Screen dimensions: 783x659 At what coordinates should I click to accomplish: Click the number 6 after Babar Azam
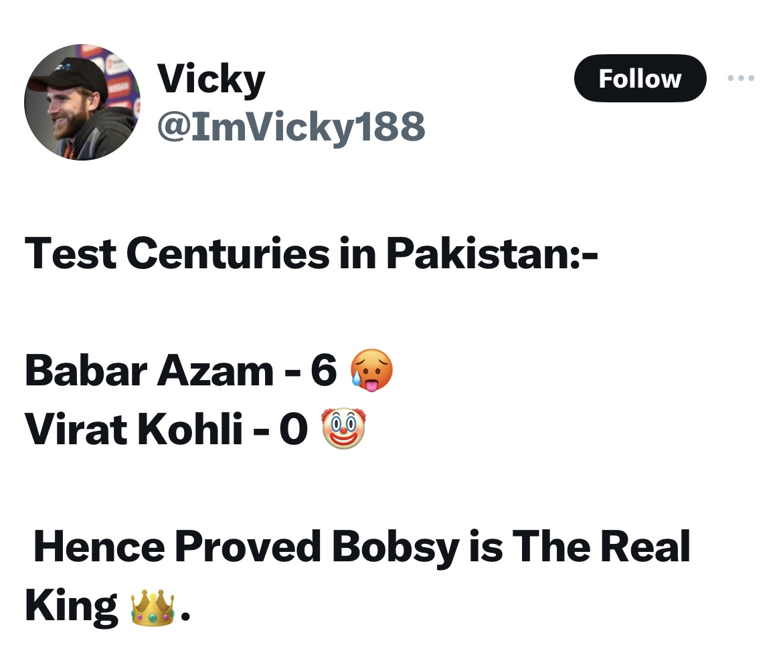tap(323, 371)
